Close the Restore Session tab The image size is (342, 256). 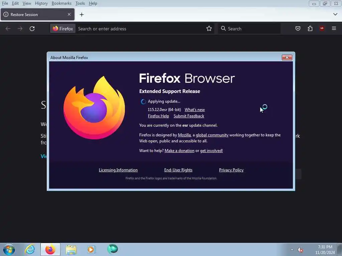pyautogui.click(x=69, y=14)
